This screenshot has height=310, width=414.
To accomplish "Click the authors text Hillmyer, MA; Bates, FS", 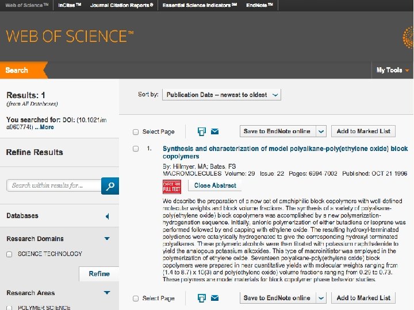I will 204,166.
